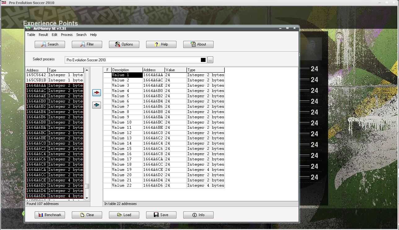Click the process browse ellipsis button

tap(210, 60)
